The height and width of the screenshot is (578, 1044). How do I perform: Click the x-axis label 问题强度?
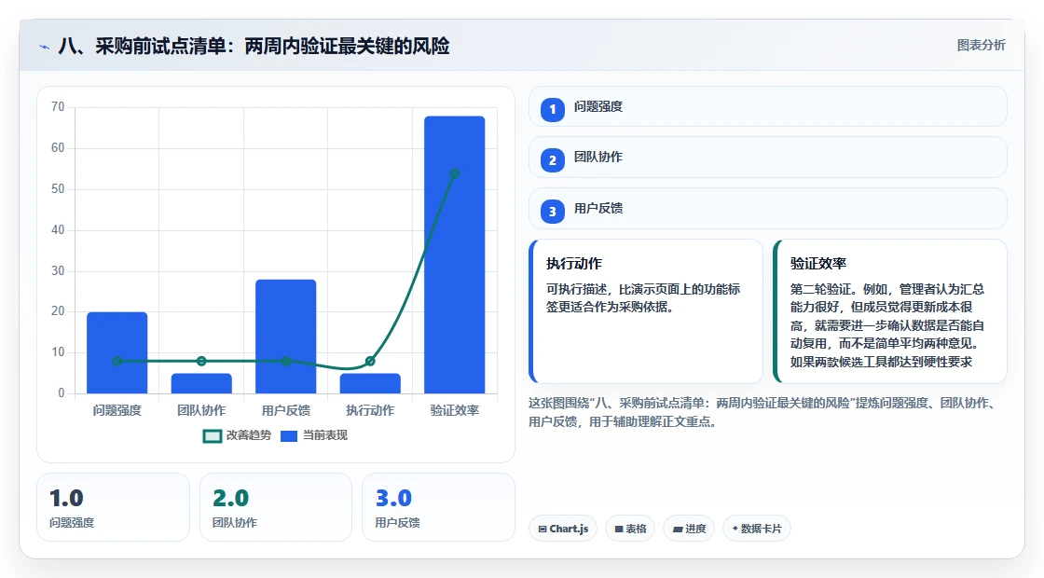coord(117,410)
